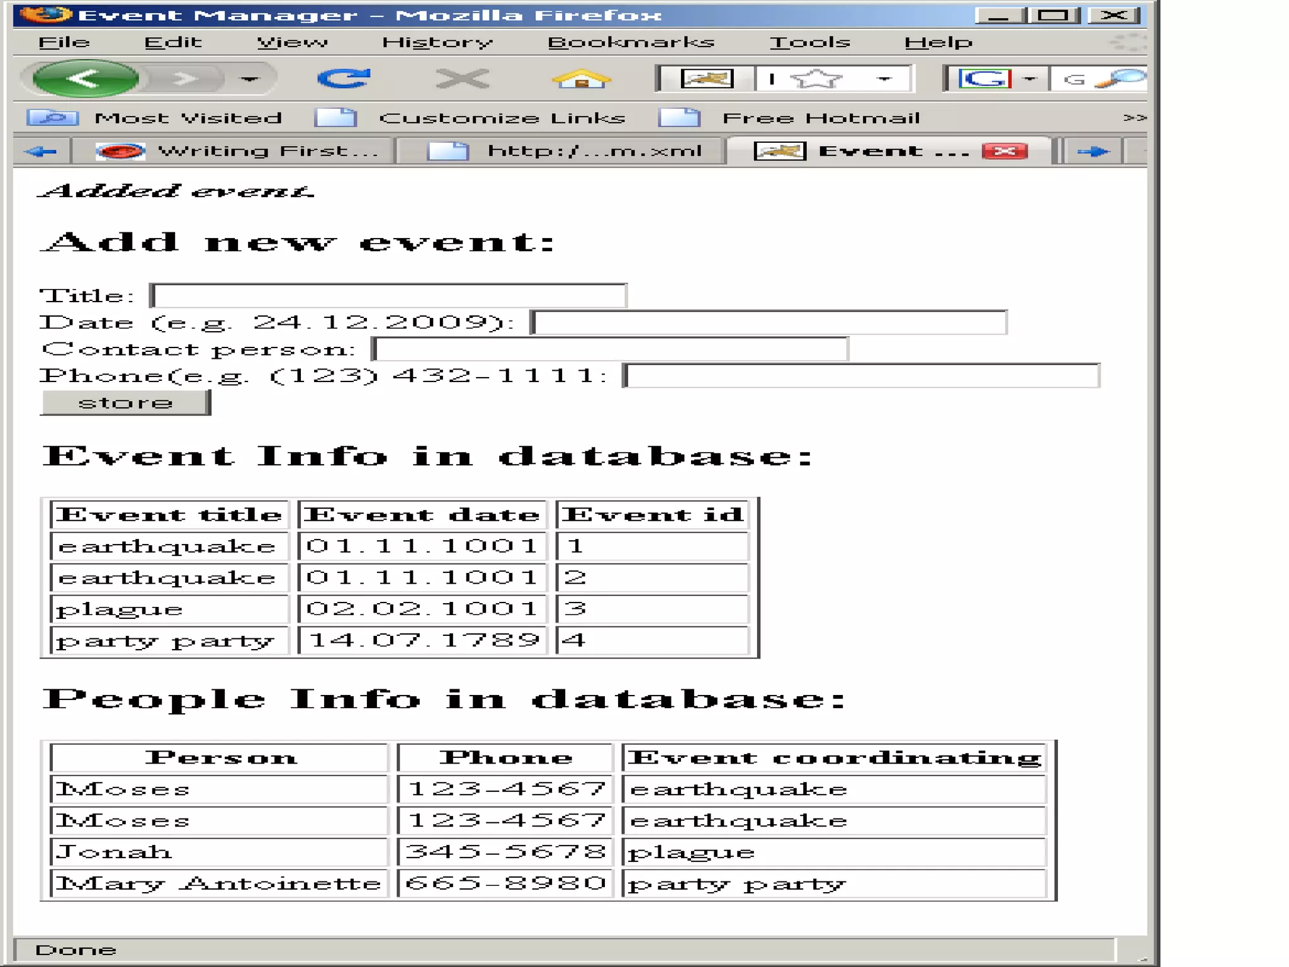Click the Home icon in toolbar
1289x967 pixels.
580,79
